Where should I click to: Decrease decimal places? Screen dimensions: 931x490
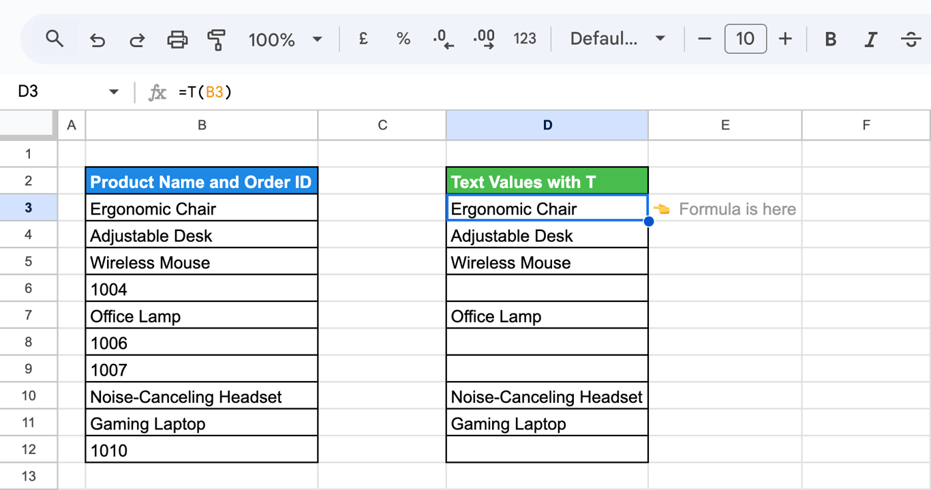(x=443, y=40)
